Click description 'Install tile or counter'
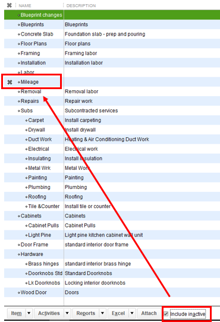 [88, 206]
